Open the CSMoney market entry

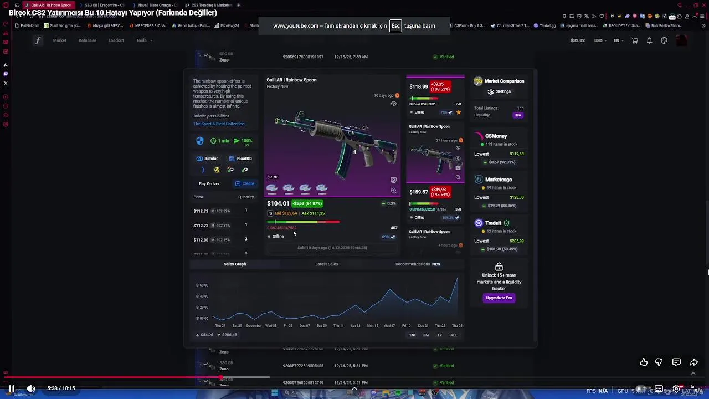499,149
